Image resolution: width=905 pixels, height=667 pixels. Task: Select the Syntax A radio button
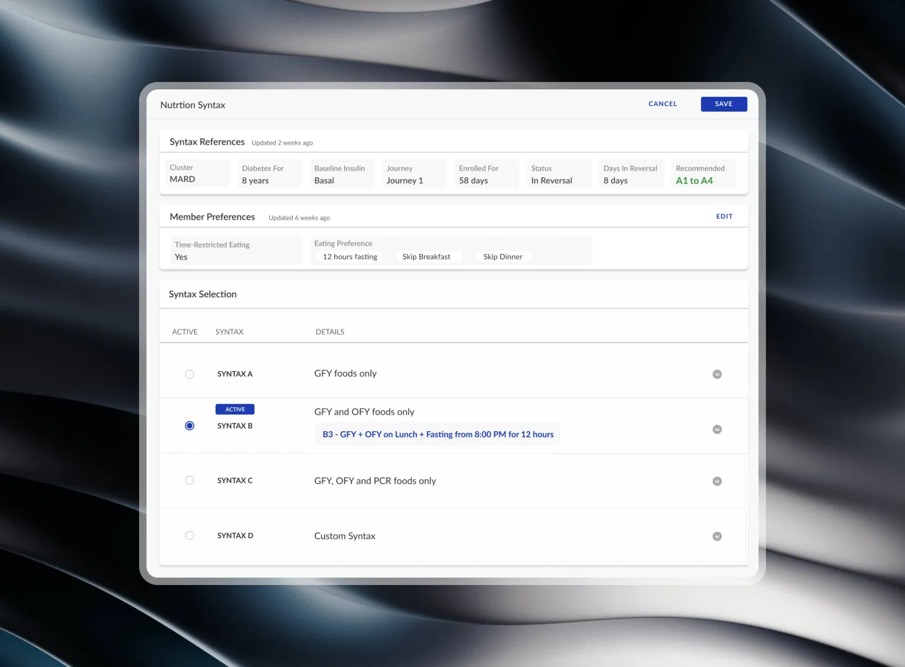coord(189,374)
